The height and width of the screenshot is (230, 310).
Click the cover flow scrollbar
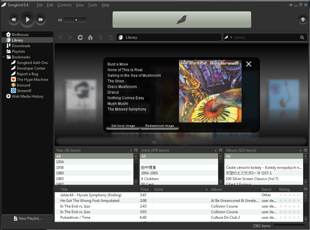(x=181, y=142)
